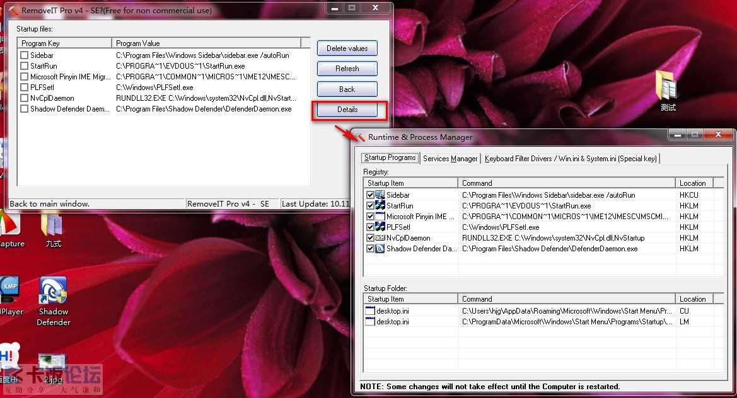Click the RemoveIT Pro title bar icon
Viewport: 737px width, 398px height.
[x=14, y=10]
